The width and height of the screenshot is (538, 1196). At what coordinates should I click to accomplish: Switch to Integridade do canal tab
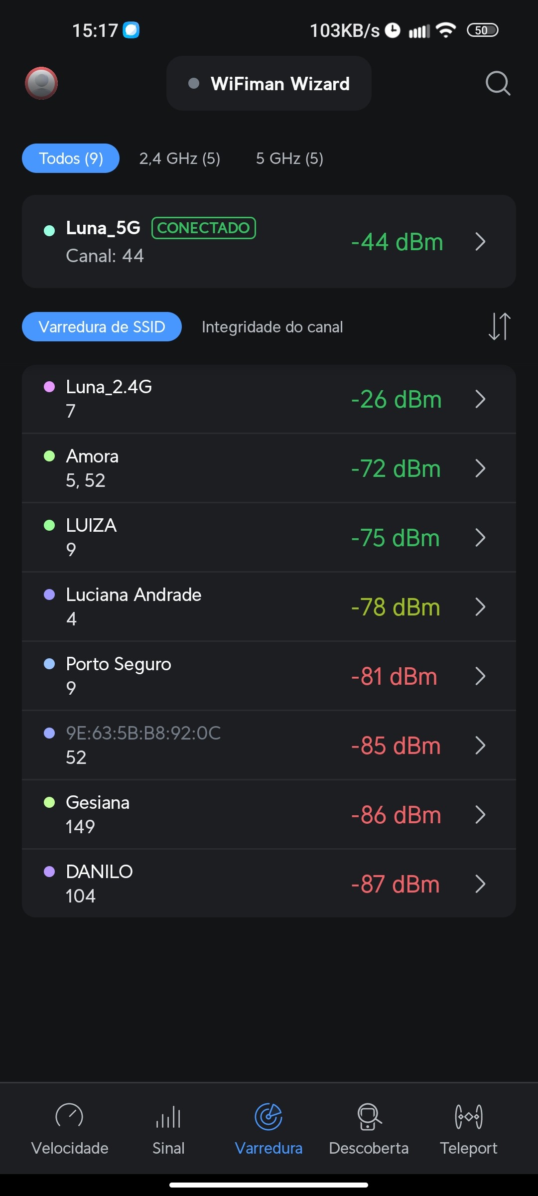[x=272, y=327]
